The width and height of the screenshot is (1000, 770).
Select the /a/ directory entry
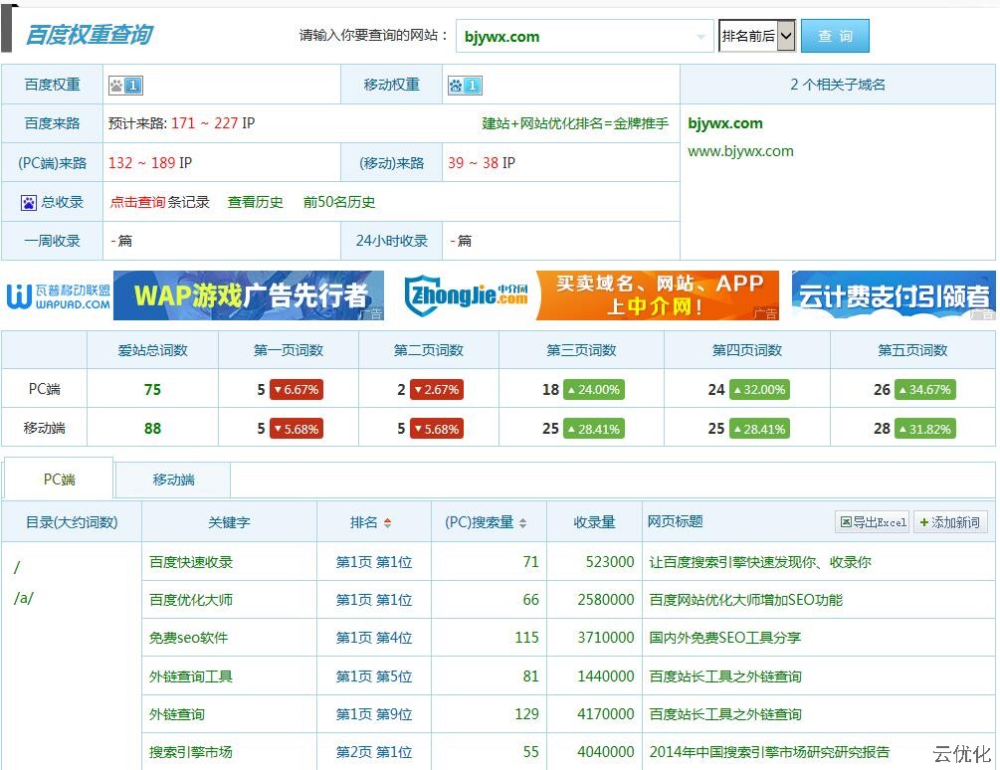point(23,598)
